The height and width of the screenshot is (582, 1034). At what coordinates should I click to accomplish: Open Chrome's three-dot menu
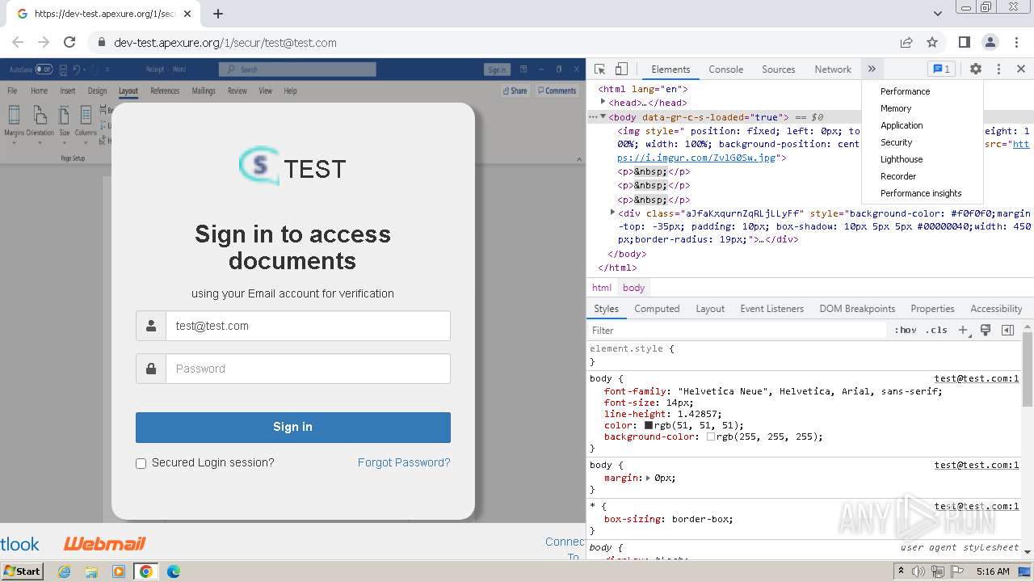tap(1015, 42)
